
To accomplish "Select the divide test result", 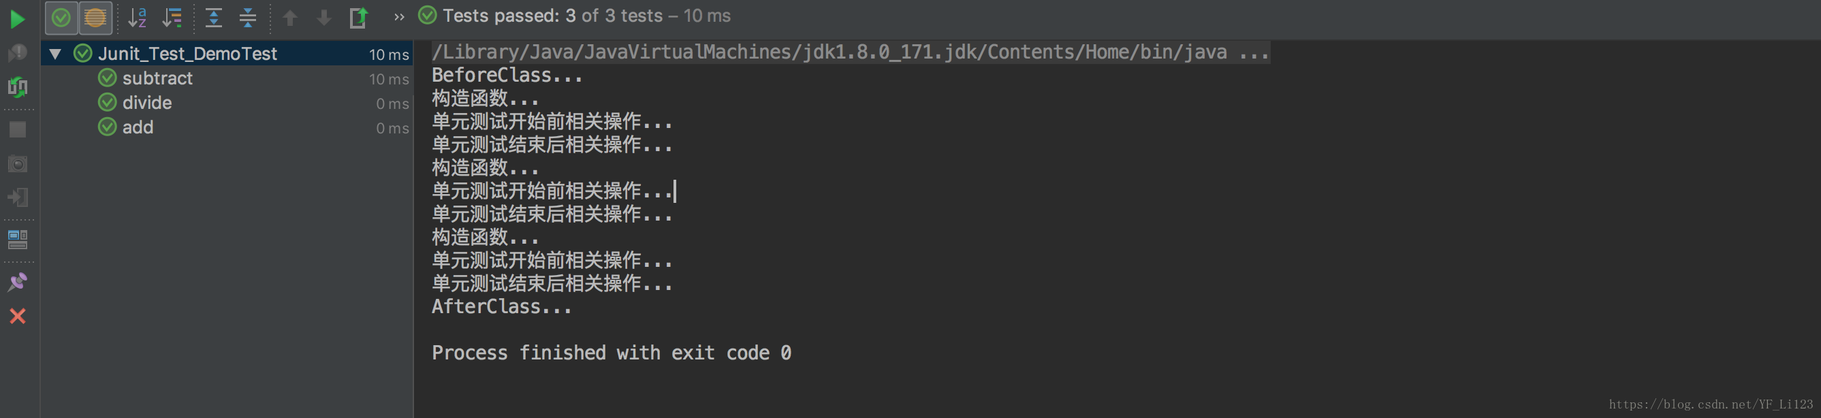I will pos(146,103).
